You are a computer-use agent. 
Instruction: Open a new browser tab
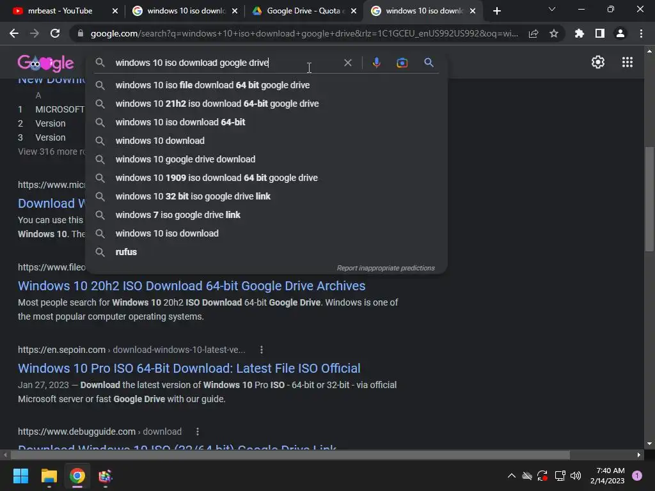coord(496,12)
